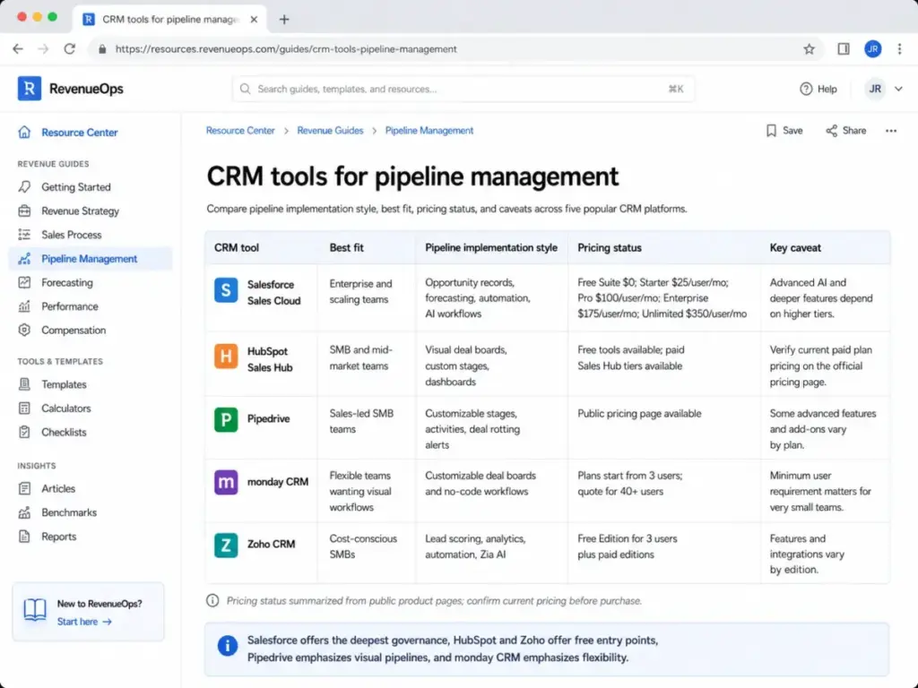The image size is (918, 688).
Task: Click the RevenueOps logo icon
Action: click(x=30, y=89)
